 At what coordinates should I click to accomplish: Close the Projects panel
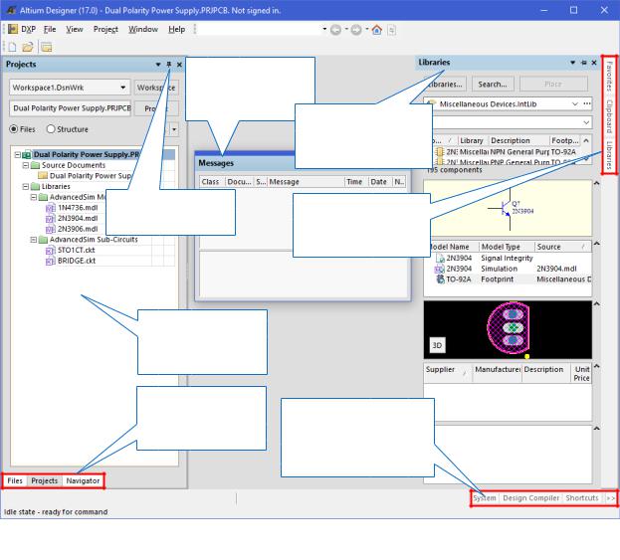[x=179, y=65]
